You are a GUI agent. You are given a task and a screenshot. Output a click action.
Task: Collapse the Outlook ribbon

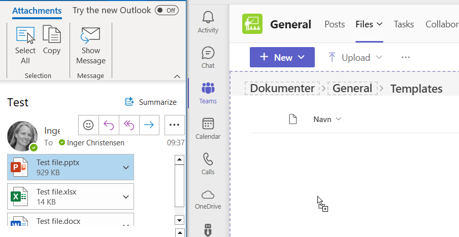177,76
